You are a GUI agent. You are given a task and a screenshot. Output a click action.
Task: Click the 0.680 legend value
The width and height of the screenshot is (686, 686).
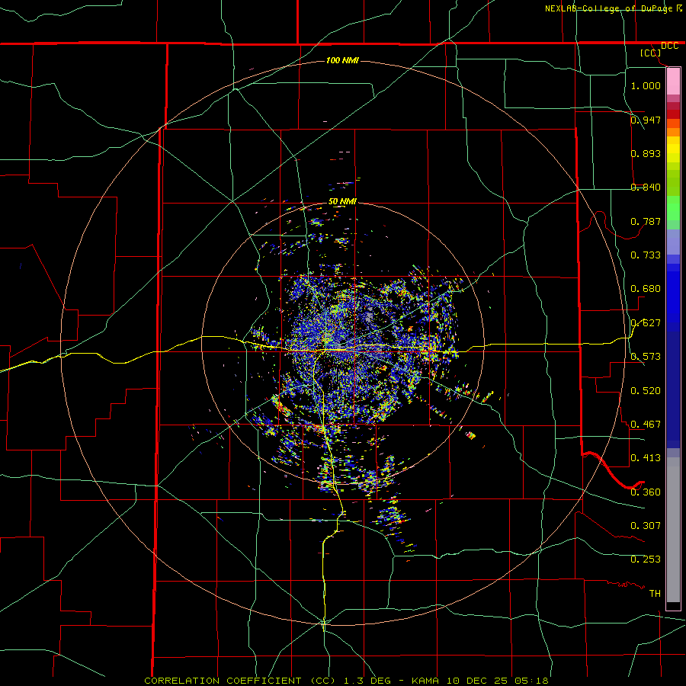pos(646,289)
